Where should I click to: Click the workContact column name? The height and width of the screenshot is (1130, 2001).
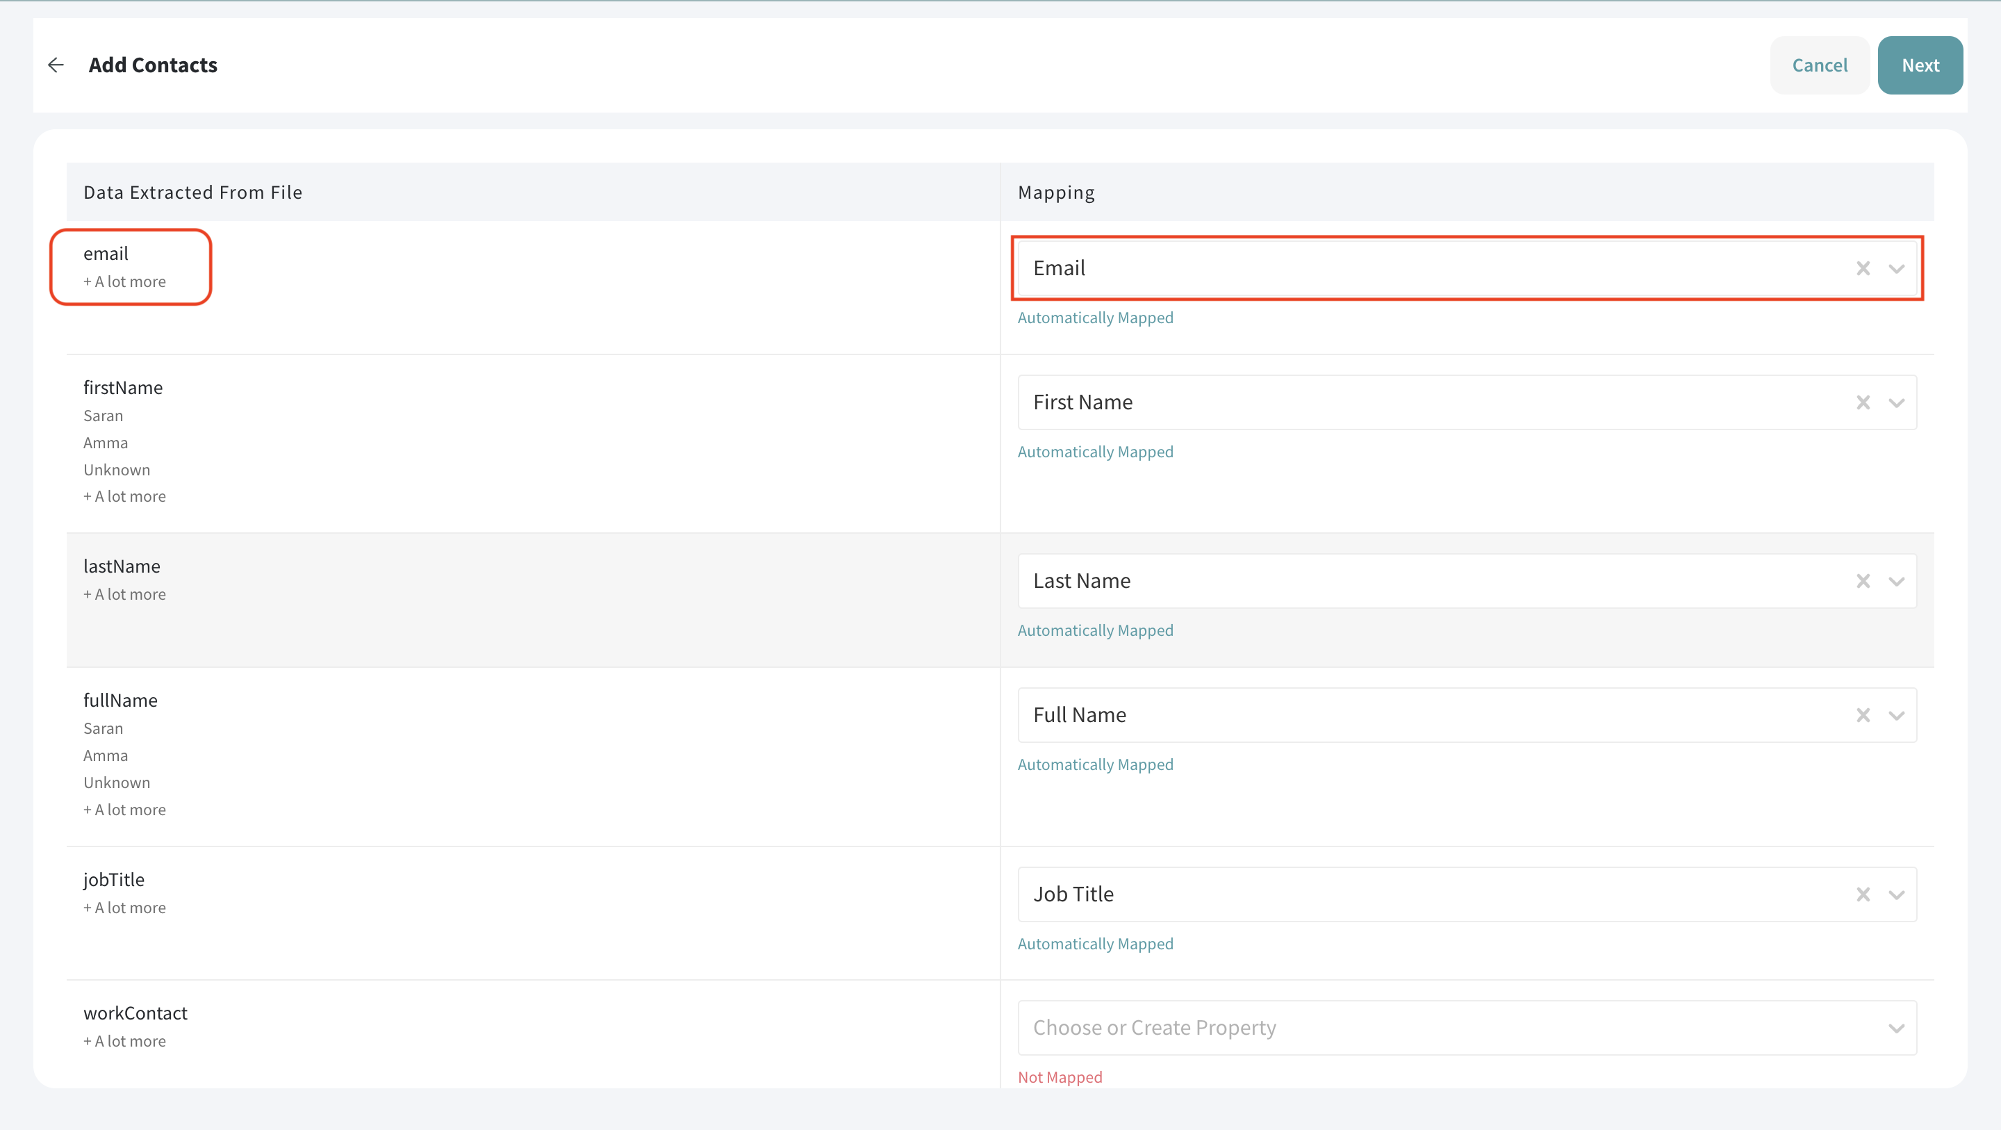tap(135, 1013)
